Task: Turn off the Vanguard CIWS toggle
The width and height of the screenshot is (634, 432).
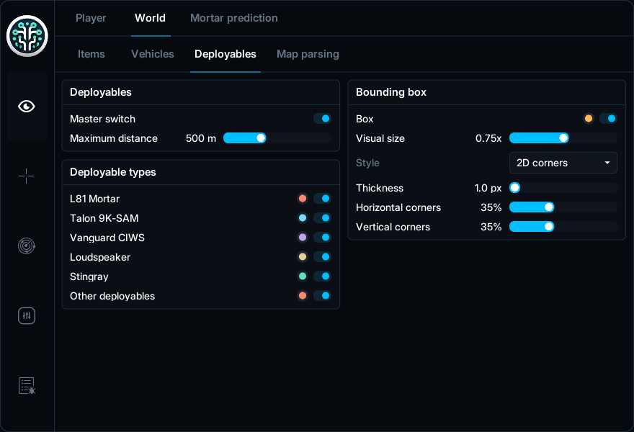Action: click(x=322, y=237)
